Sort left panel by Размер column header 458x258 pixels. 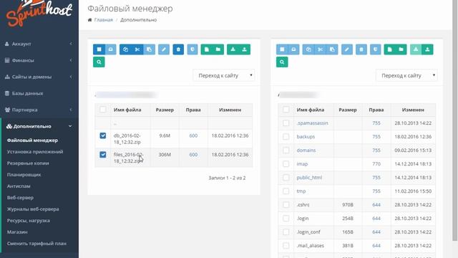click(165, 110)
